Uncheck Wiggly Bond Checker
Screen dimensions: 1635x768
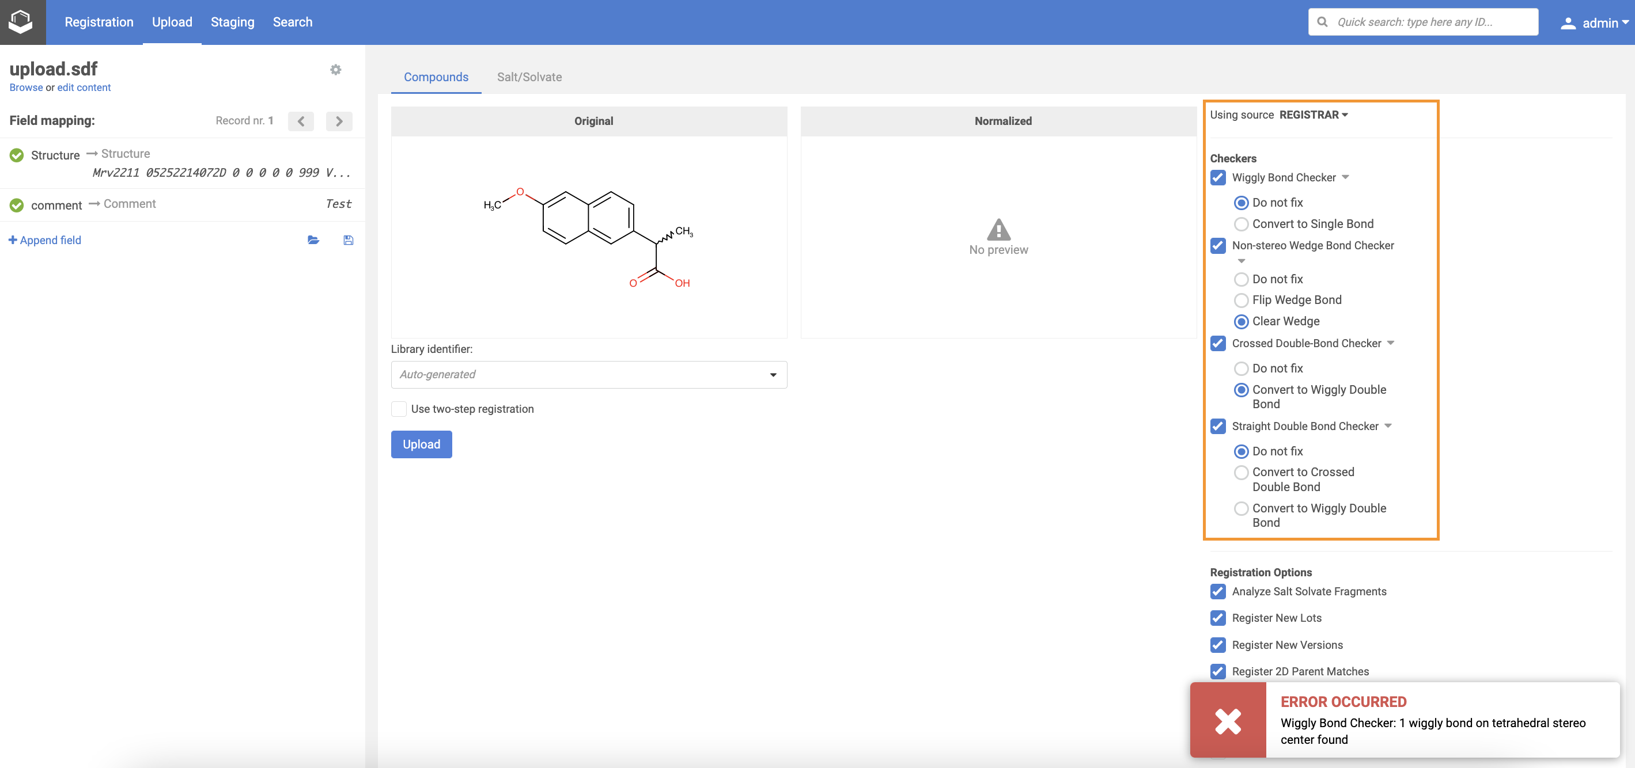[x=1218, y=177]
